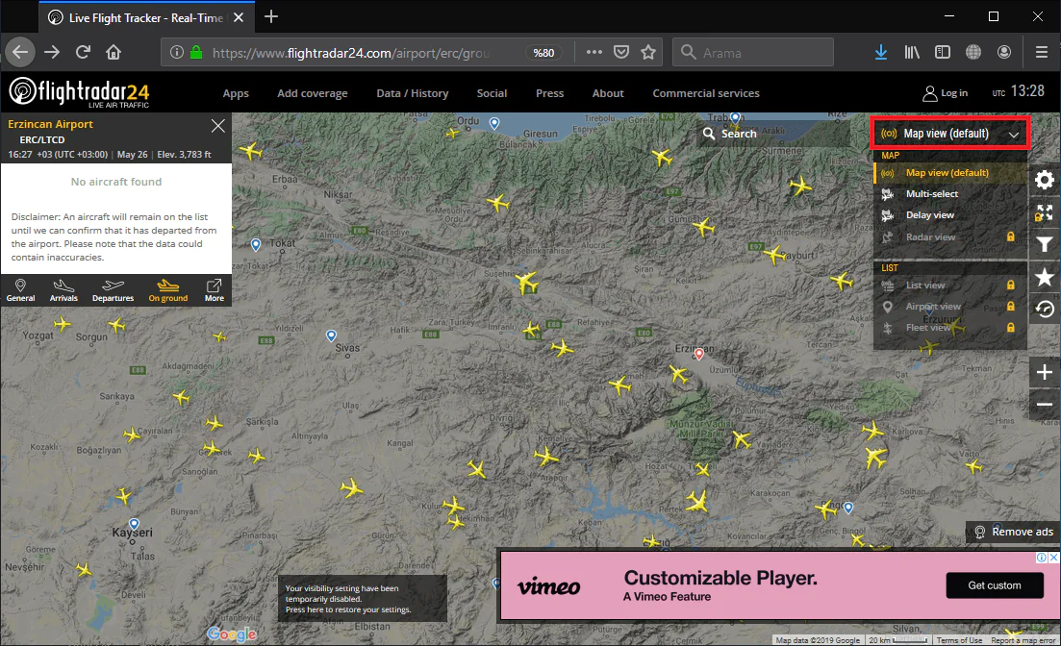The height and width of the screenshot is (646, 1061).
Task: Open the map settings gear icon
Action: pyautogui.click(x=1044, y=180)
